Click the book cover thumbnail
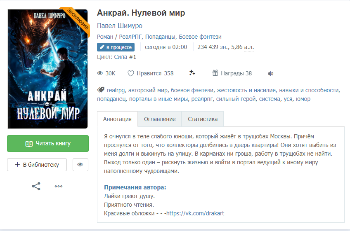Image resolution: width=350 pixels, height=231 pixels. (47, 69)
